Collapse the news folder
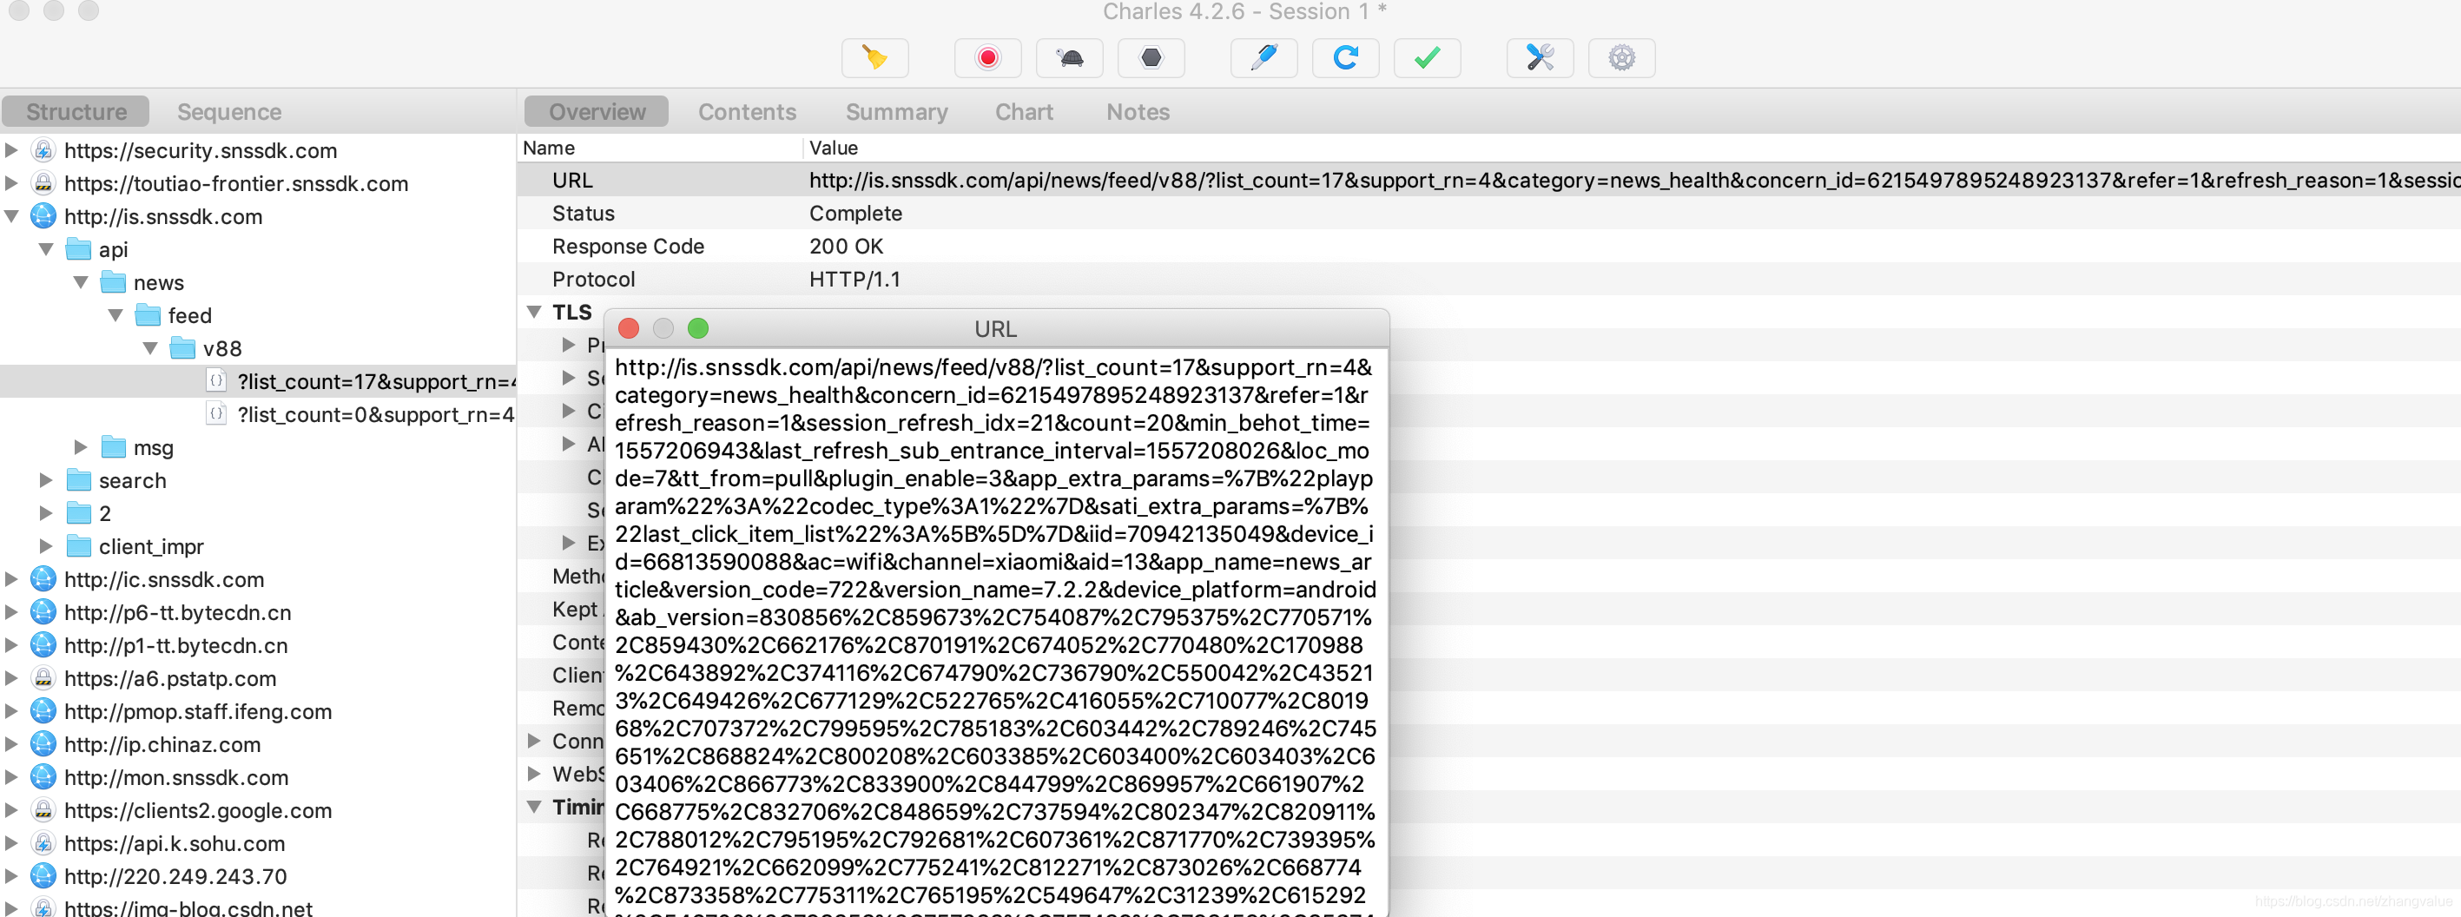Viewport: 2461px width, 917px height. click(x=82, y=281)
